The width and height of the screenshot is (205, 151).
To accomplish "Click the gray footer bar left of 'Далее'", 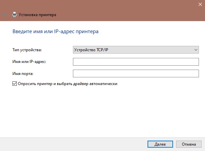I will pyautogui.click(x=67, y=144).
